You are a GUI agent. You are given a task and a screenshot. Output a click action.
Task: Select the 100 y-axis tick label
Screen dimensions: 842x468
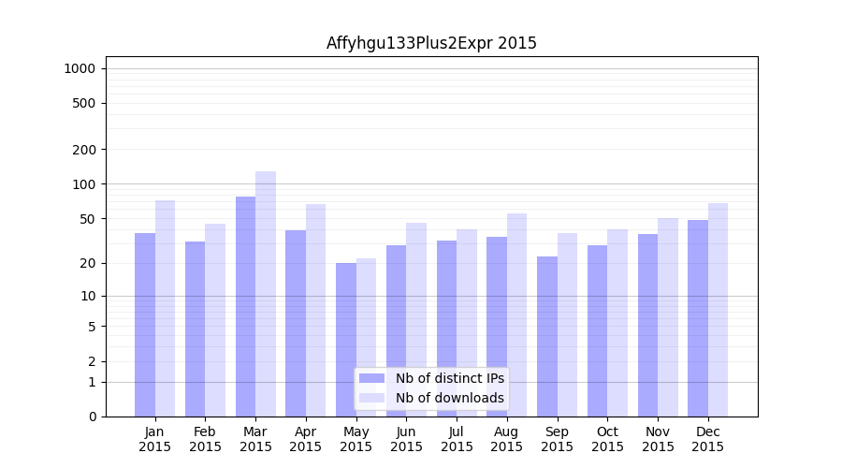tap(84, 184)
